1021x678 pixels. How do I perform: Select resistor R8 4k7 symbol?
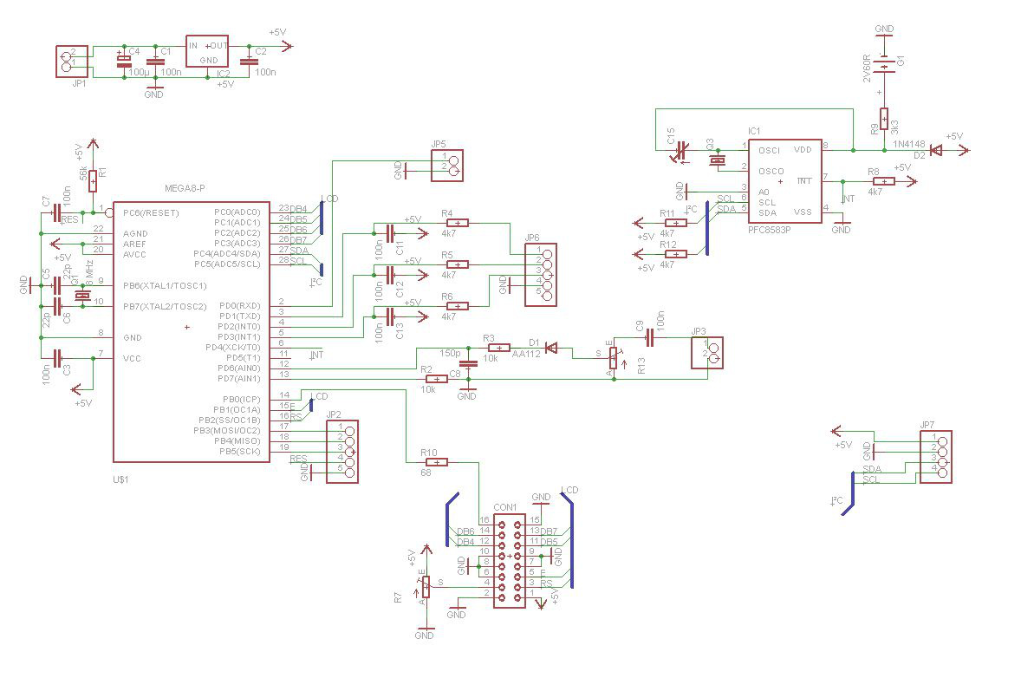pyautogui.click(x=883, y=181)
